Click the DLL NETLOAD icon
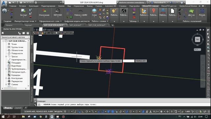 tap(58, 11)
